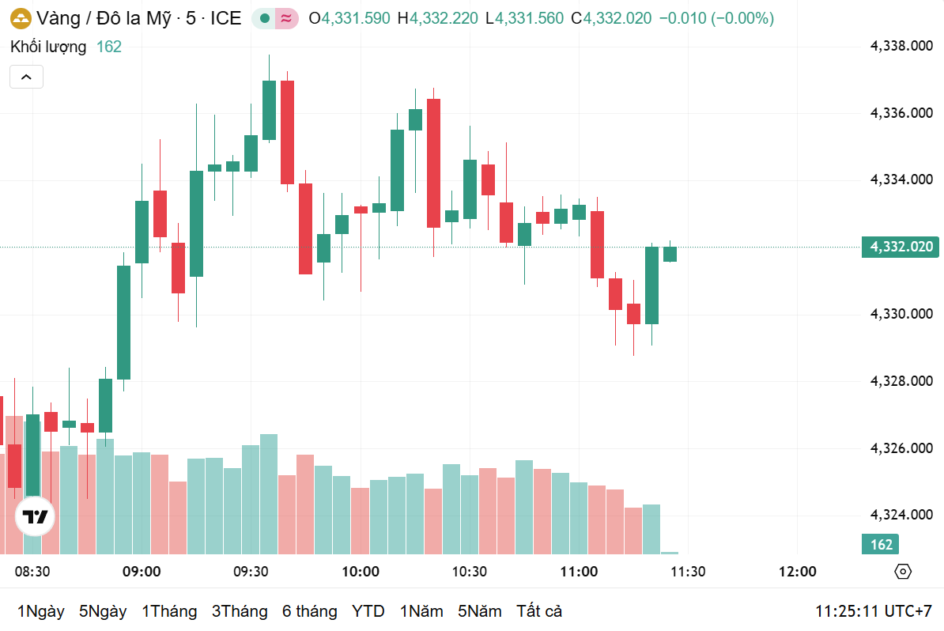Image resolution: width=944 pixels, height=631 pixels.
Task: Click the current price label 4,332.020
Action: pyautogui.click(x=901, y=247)
